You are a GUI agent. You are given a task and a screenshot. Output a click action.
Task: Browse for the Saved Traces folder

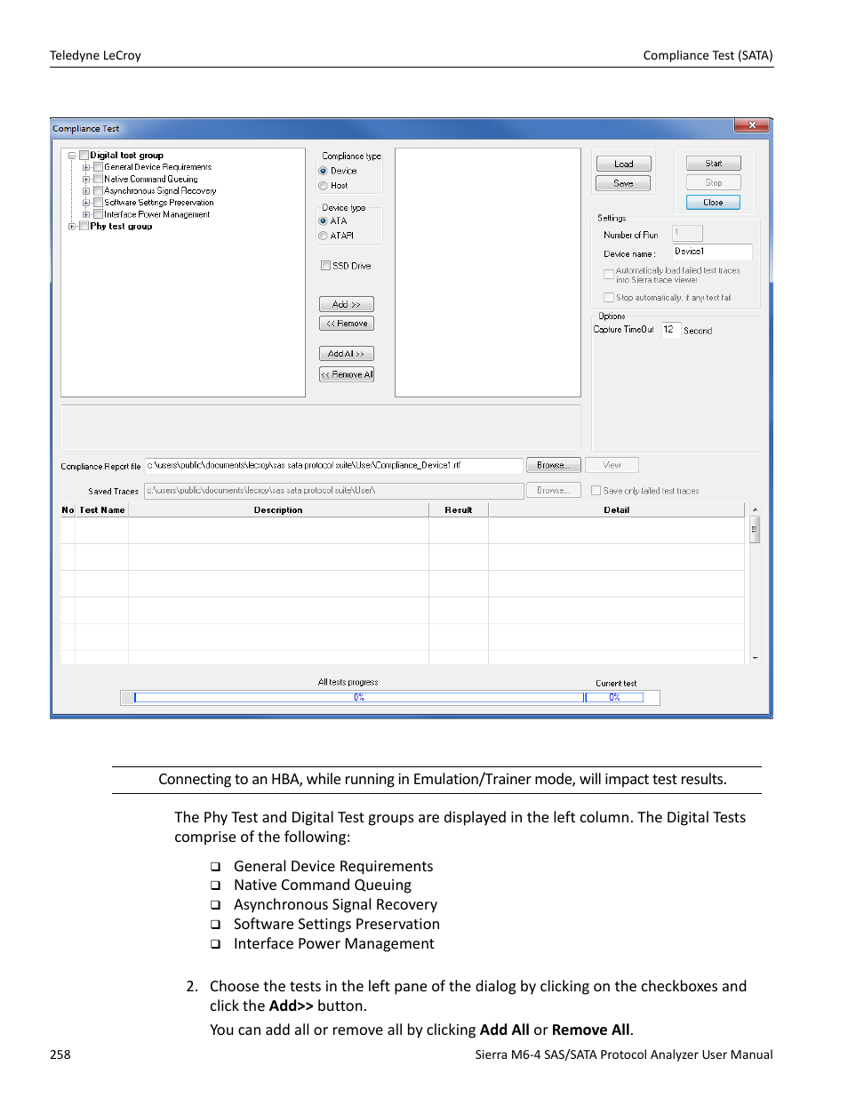(553, 490)
